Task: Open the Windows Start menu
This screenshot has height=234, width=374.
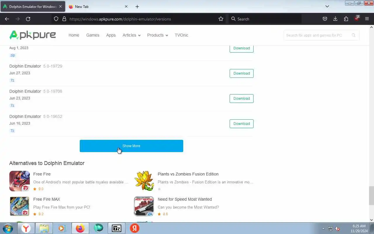Action: point(8,228)
